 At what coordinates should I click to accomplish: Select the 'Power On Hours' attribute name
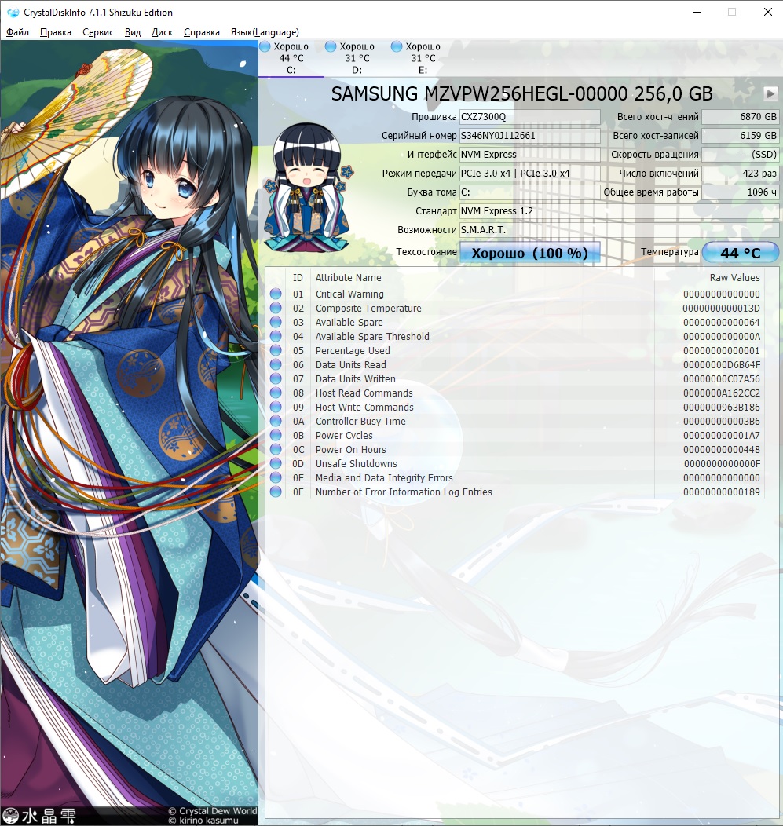[350, 449]
